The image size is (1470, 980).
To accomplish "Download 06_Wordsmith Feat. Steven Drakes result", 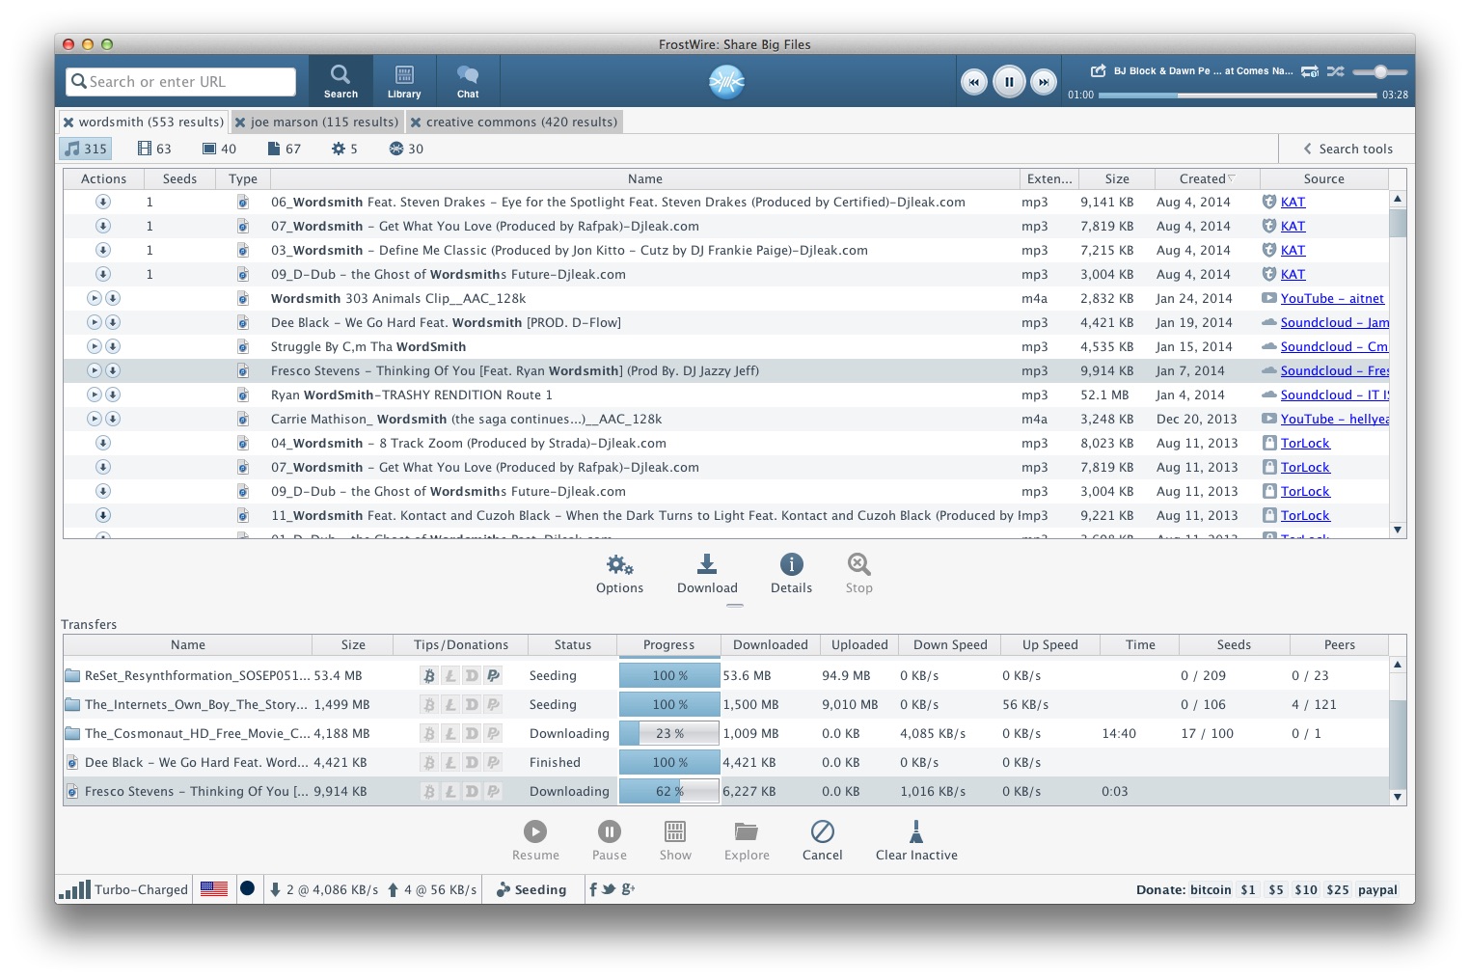I will pyautogui.click(x=103, y=202).
